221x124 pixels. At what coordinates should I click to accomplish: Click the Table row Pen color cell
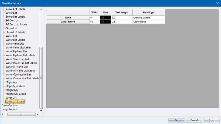[x=105, y=18]
